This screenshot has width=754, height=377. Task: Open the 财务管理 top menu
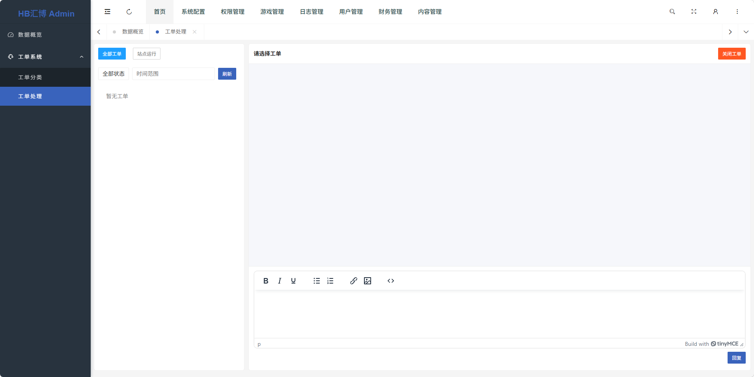[x=390, y=12]
